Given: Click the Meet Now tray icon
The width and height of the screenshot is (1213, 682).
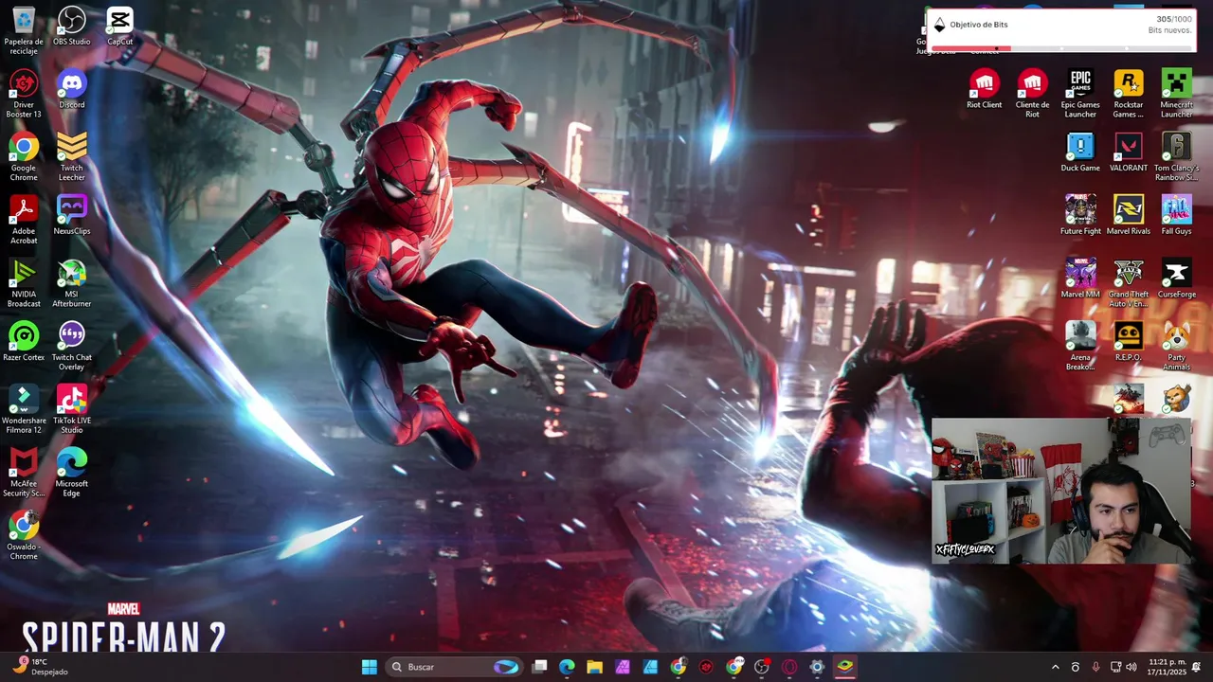Looking at the screenshot, I should (1076, 667).
